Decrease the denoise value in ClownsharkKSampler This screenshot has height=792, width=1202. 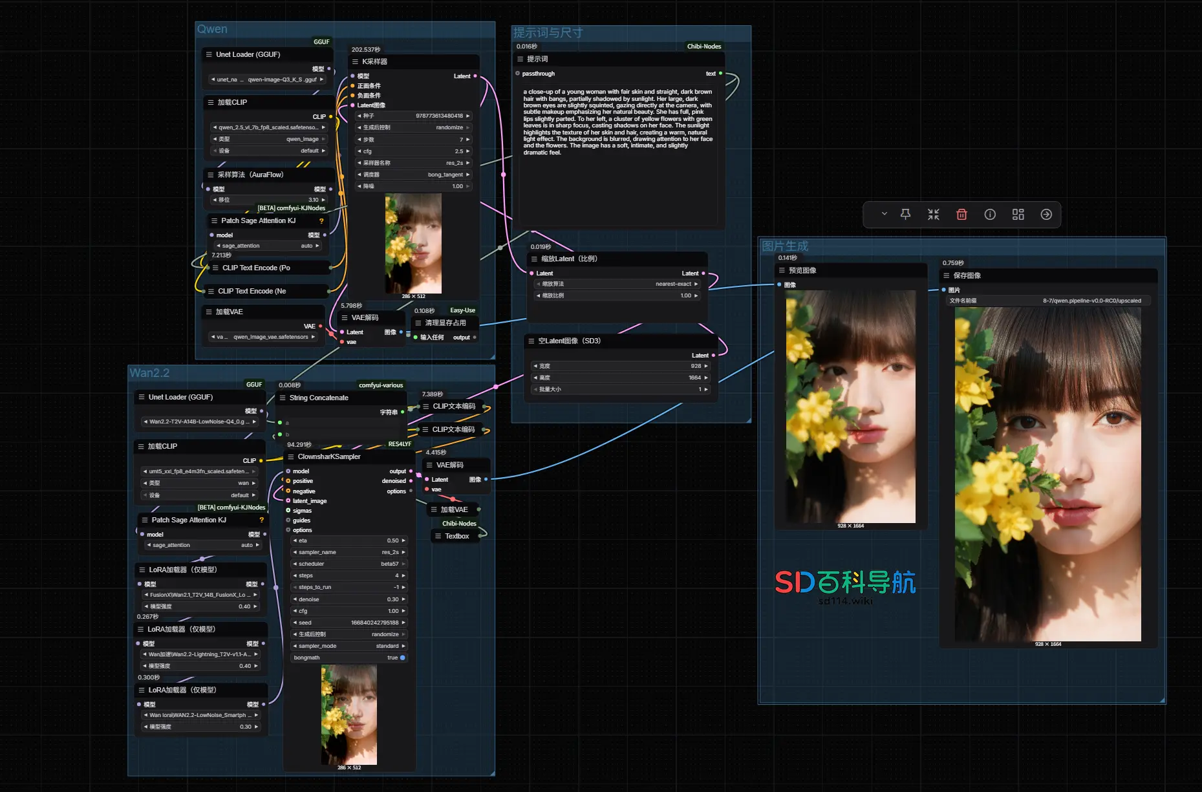tap(295, 599)
